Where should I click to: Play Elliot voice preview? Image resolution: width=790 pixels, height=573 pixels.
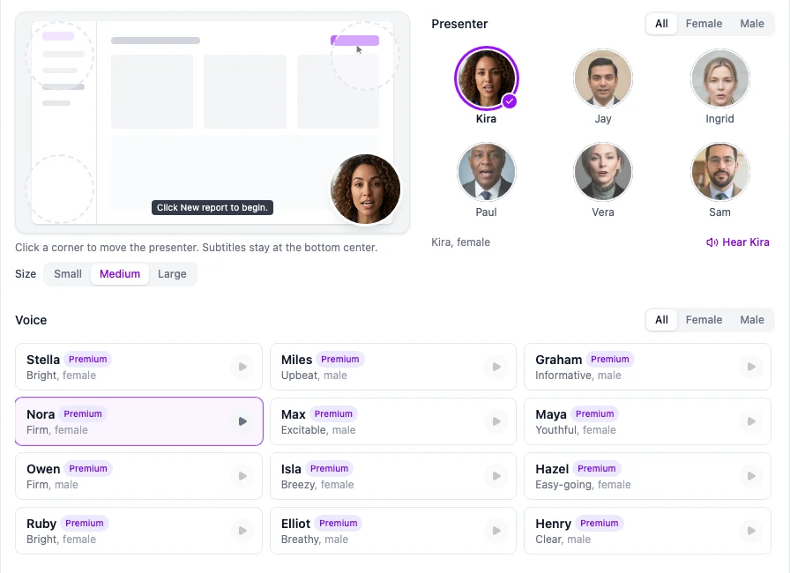(x=496, y=530)
